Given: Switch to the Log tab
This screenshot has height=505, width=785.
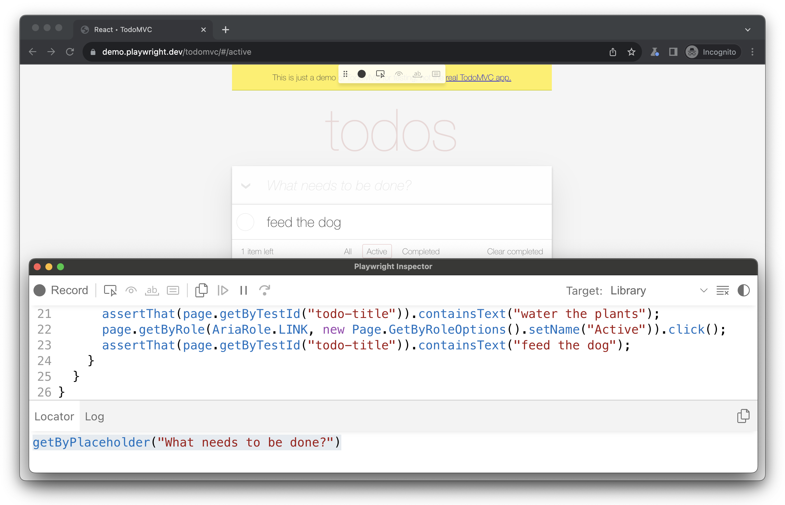Looking at the screenshot, I should coord(94,416).
